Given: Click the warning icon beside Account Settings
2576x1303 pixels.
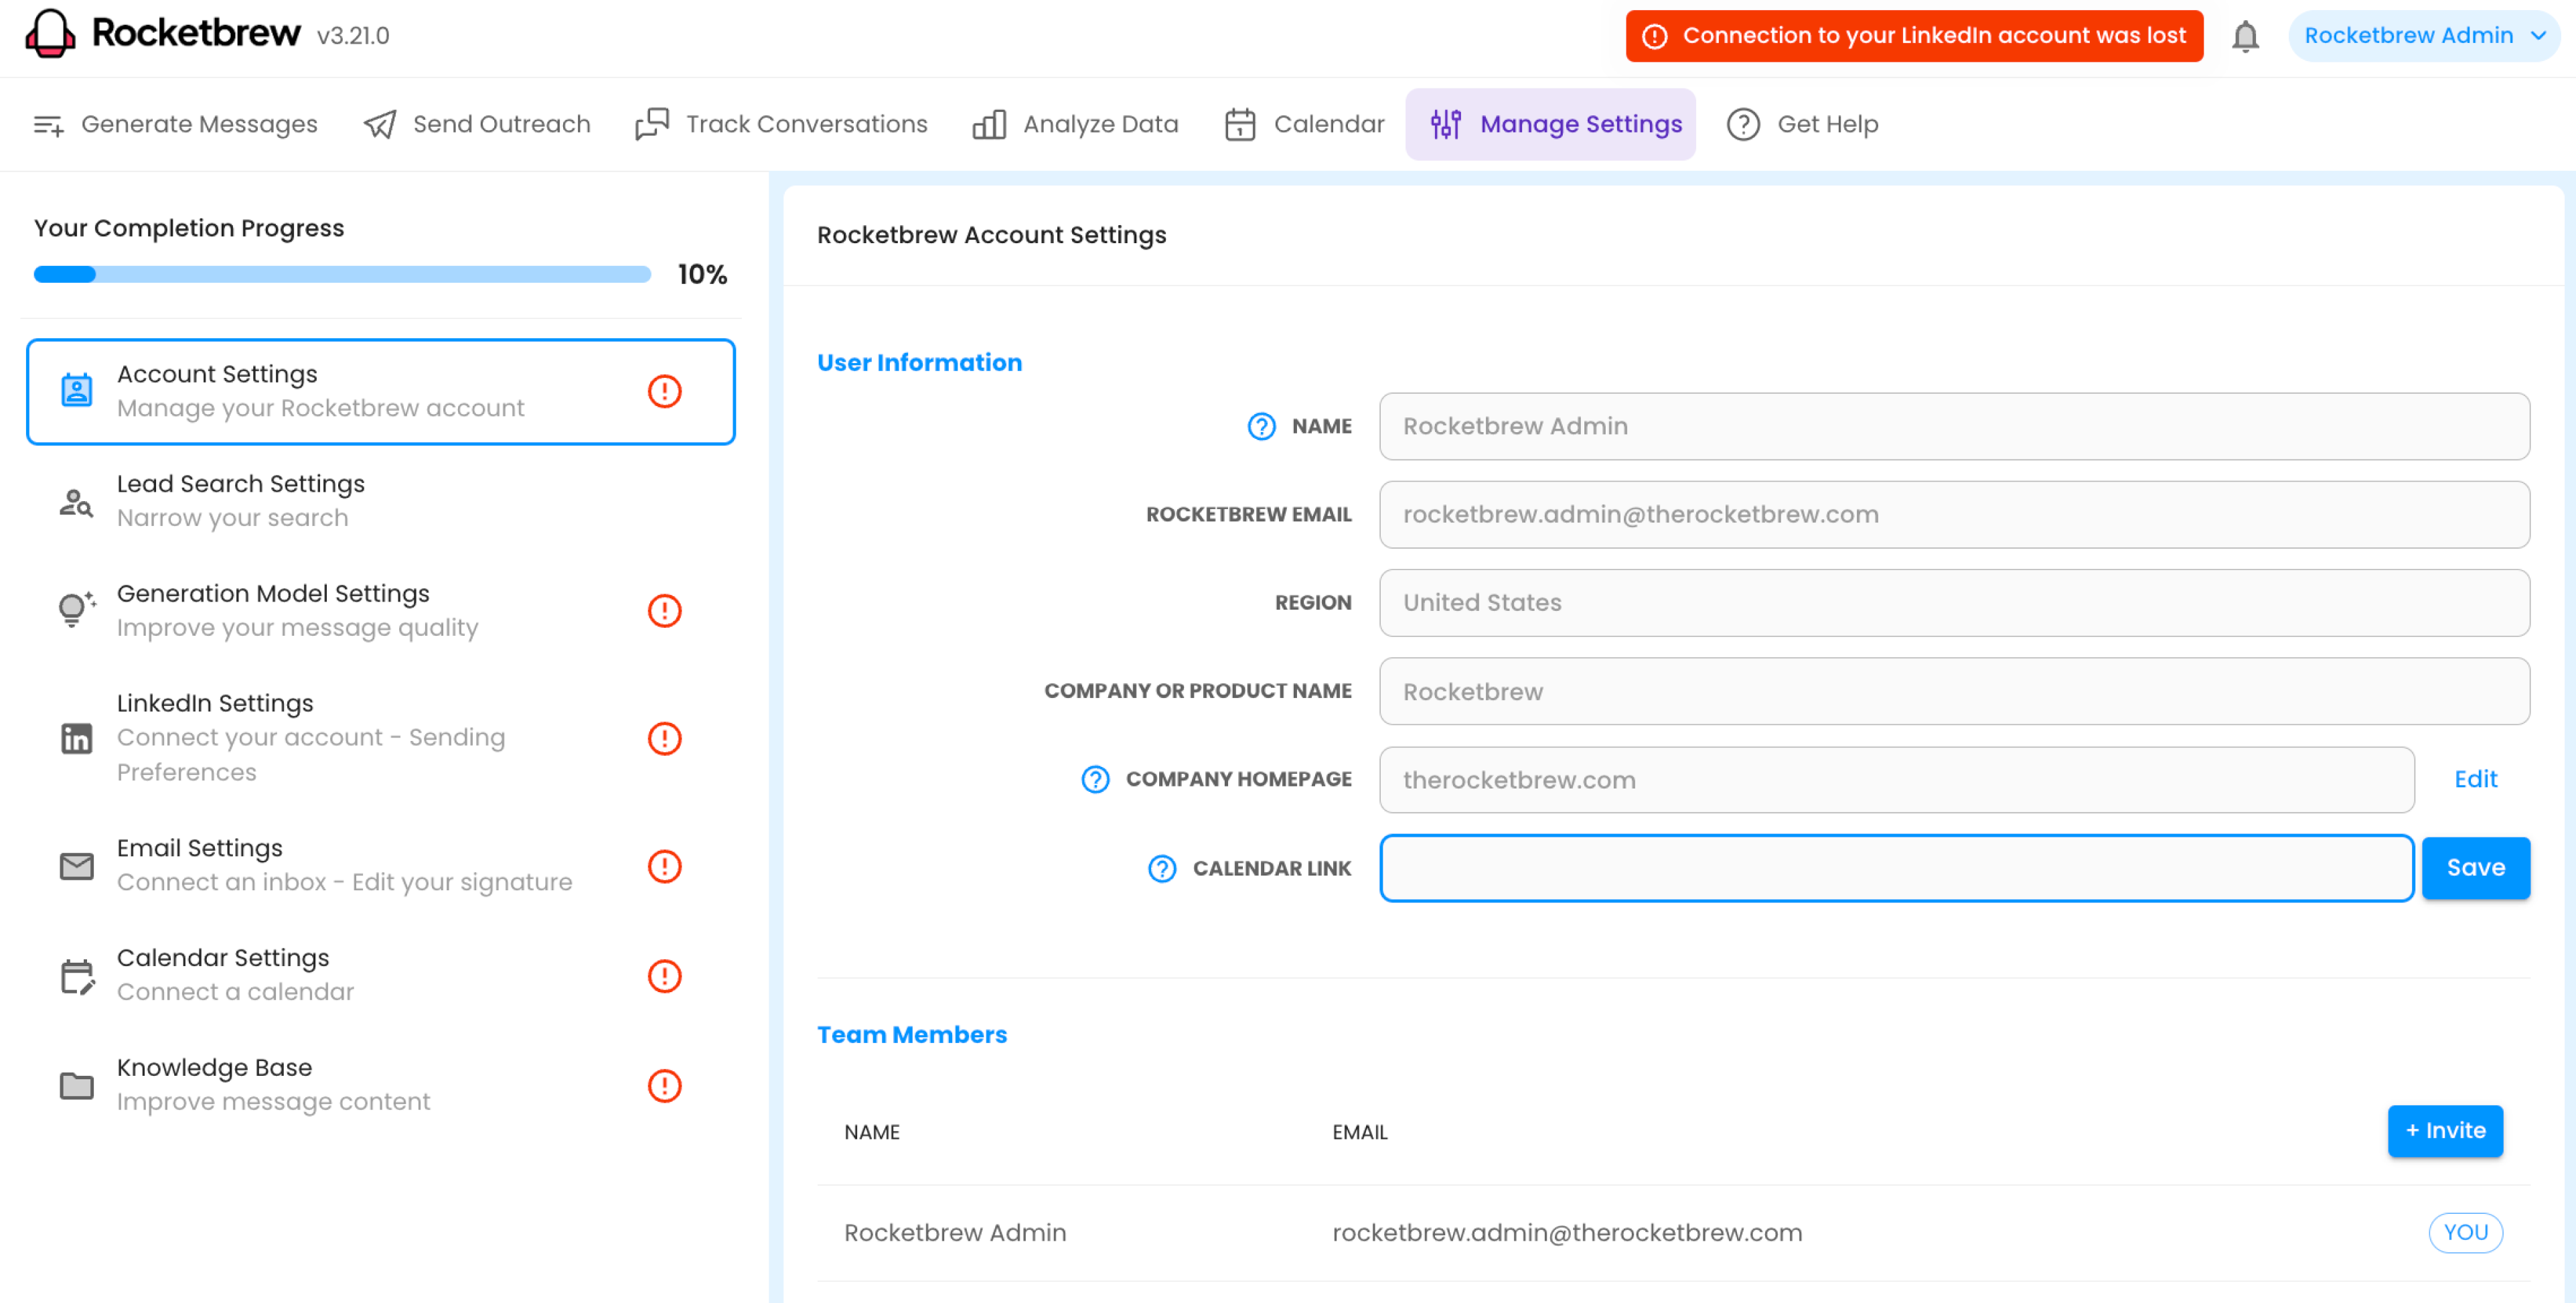Looking at the screenshot, I should [x=664, y=391].
